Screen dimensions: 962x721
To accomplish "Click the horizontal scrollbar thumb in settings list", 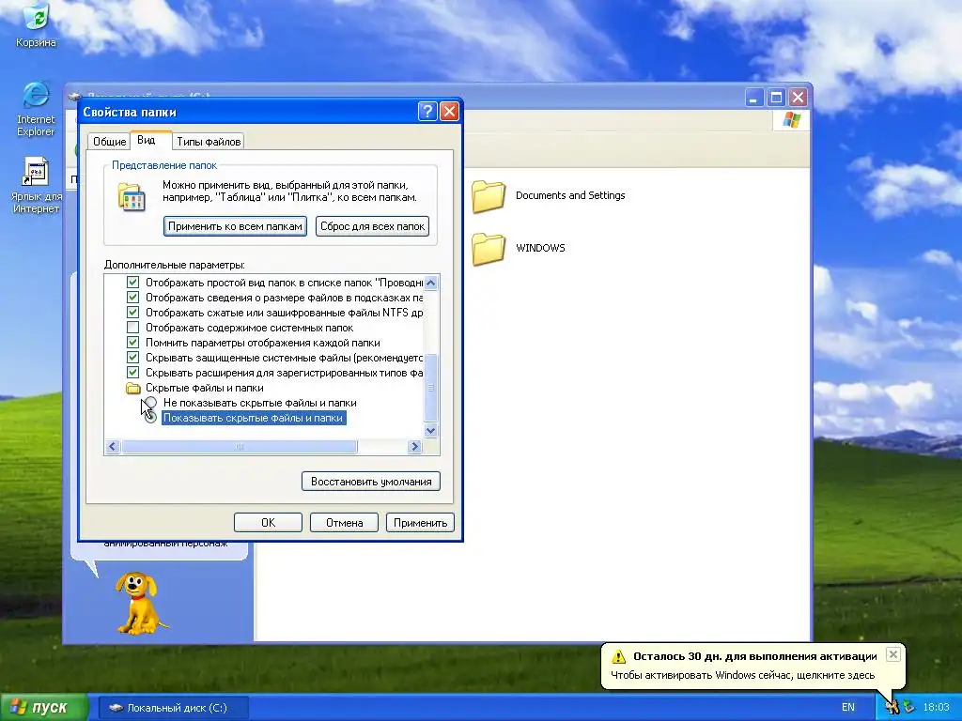I will (240, 446).
